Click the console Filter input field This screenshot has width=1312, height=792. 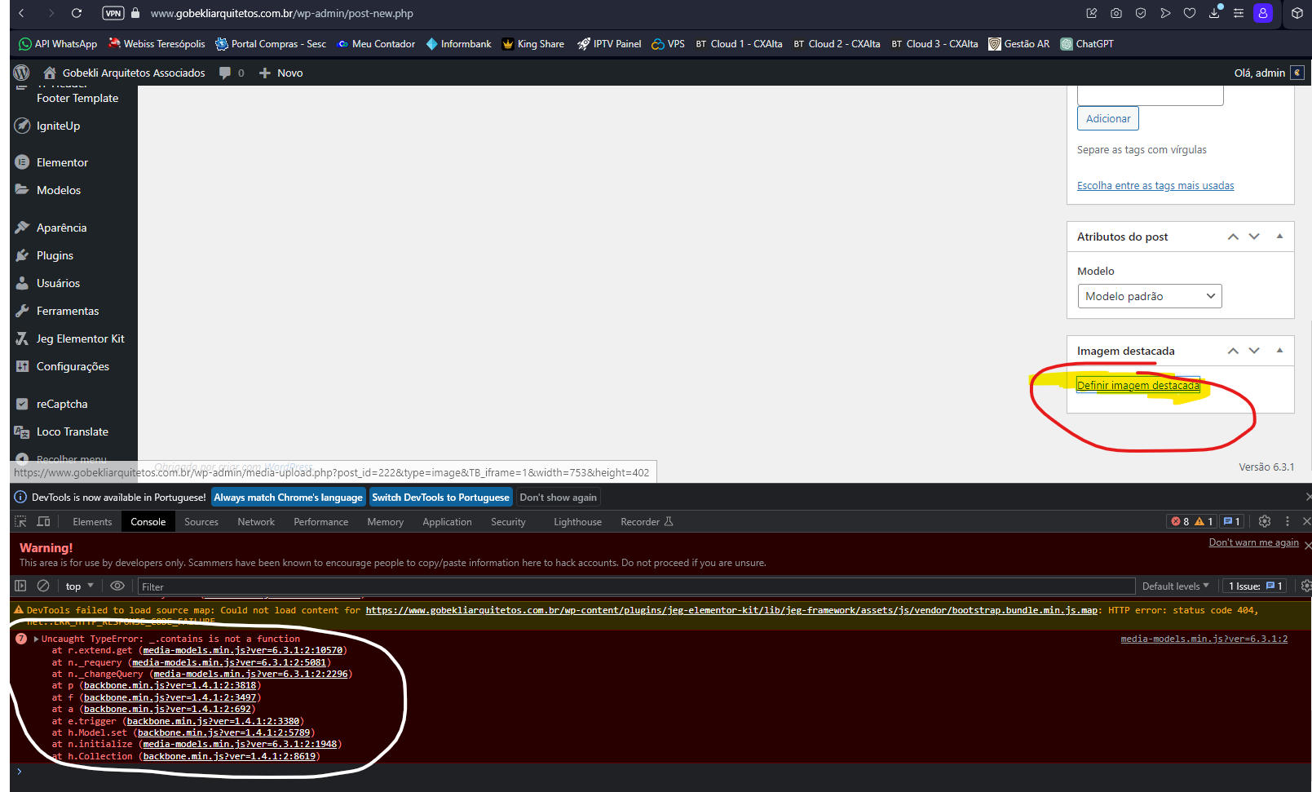tap(245, 586)
